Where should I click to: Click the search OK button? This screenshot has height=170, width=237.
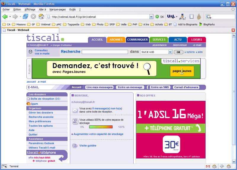tap(179, 52)
